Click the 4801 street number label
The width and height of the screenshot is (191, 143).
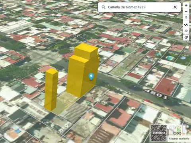click(156, 94)
